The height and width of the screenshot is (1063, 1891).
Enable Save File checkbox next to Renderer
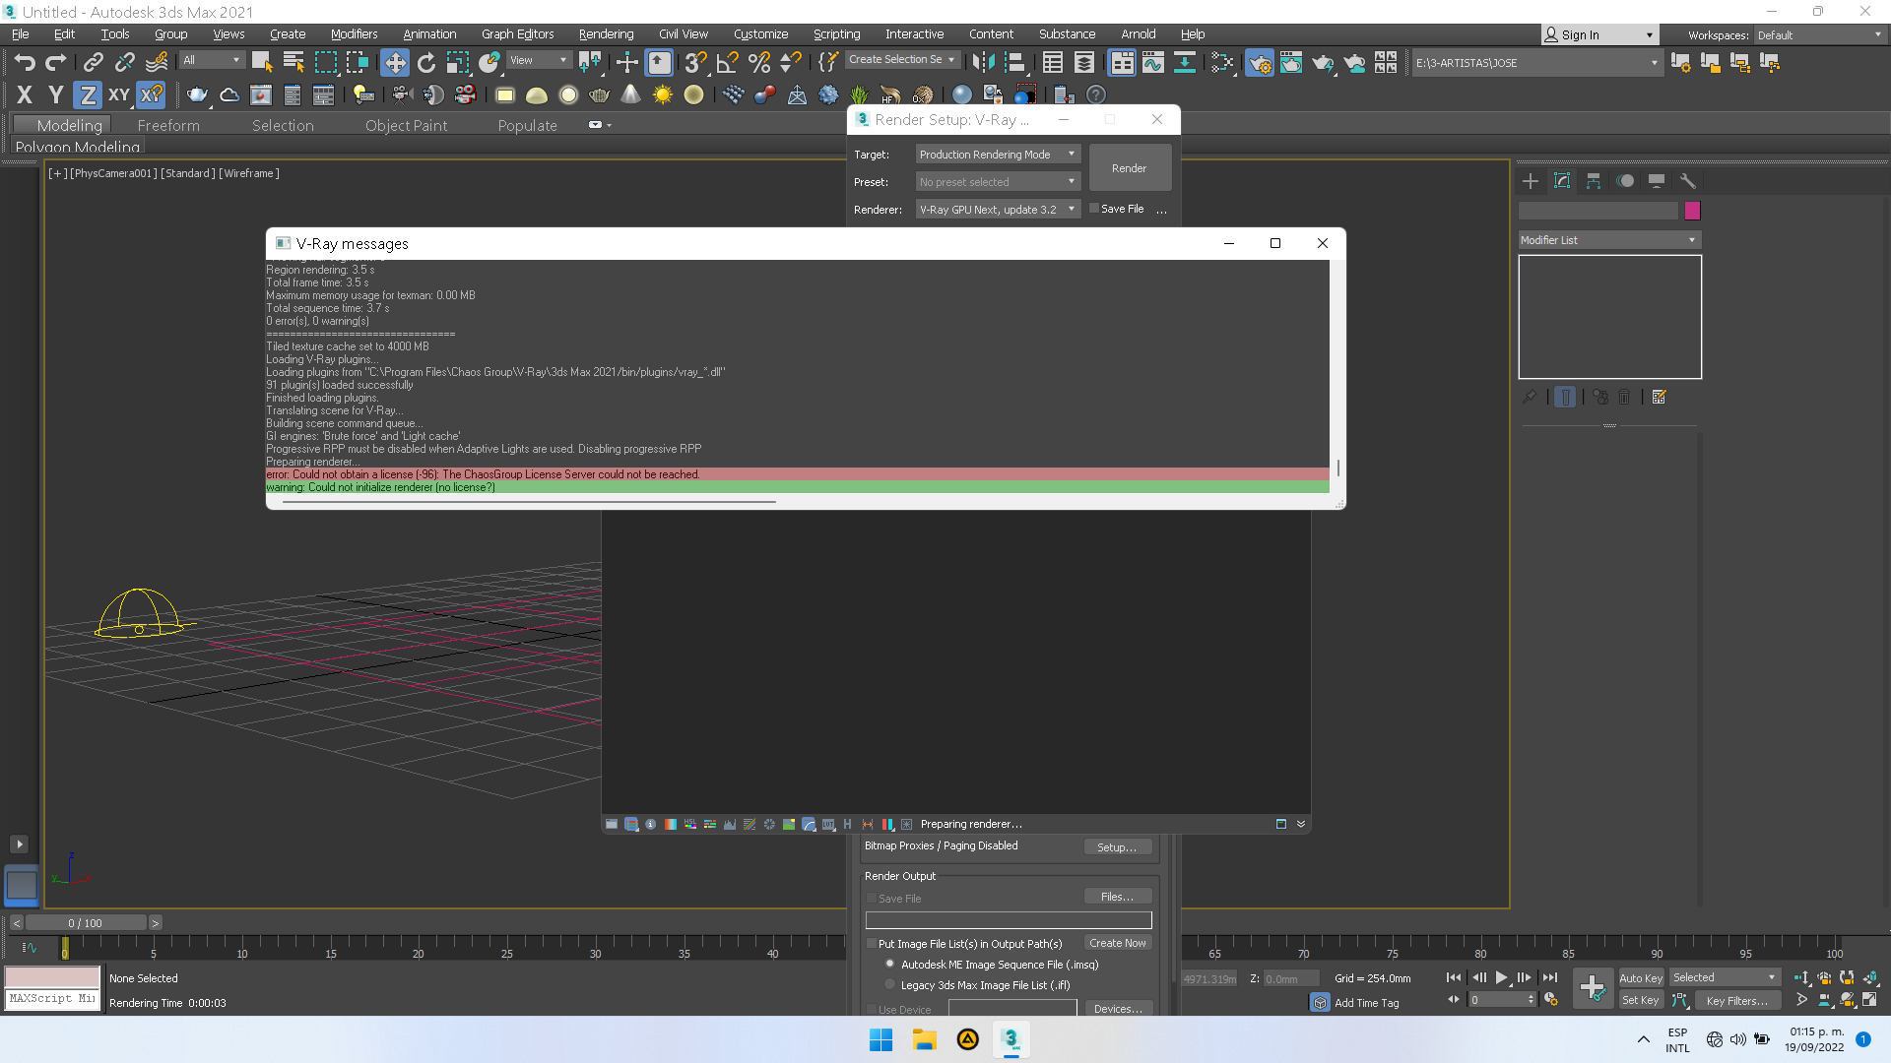click(1094, 209)
